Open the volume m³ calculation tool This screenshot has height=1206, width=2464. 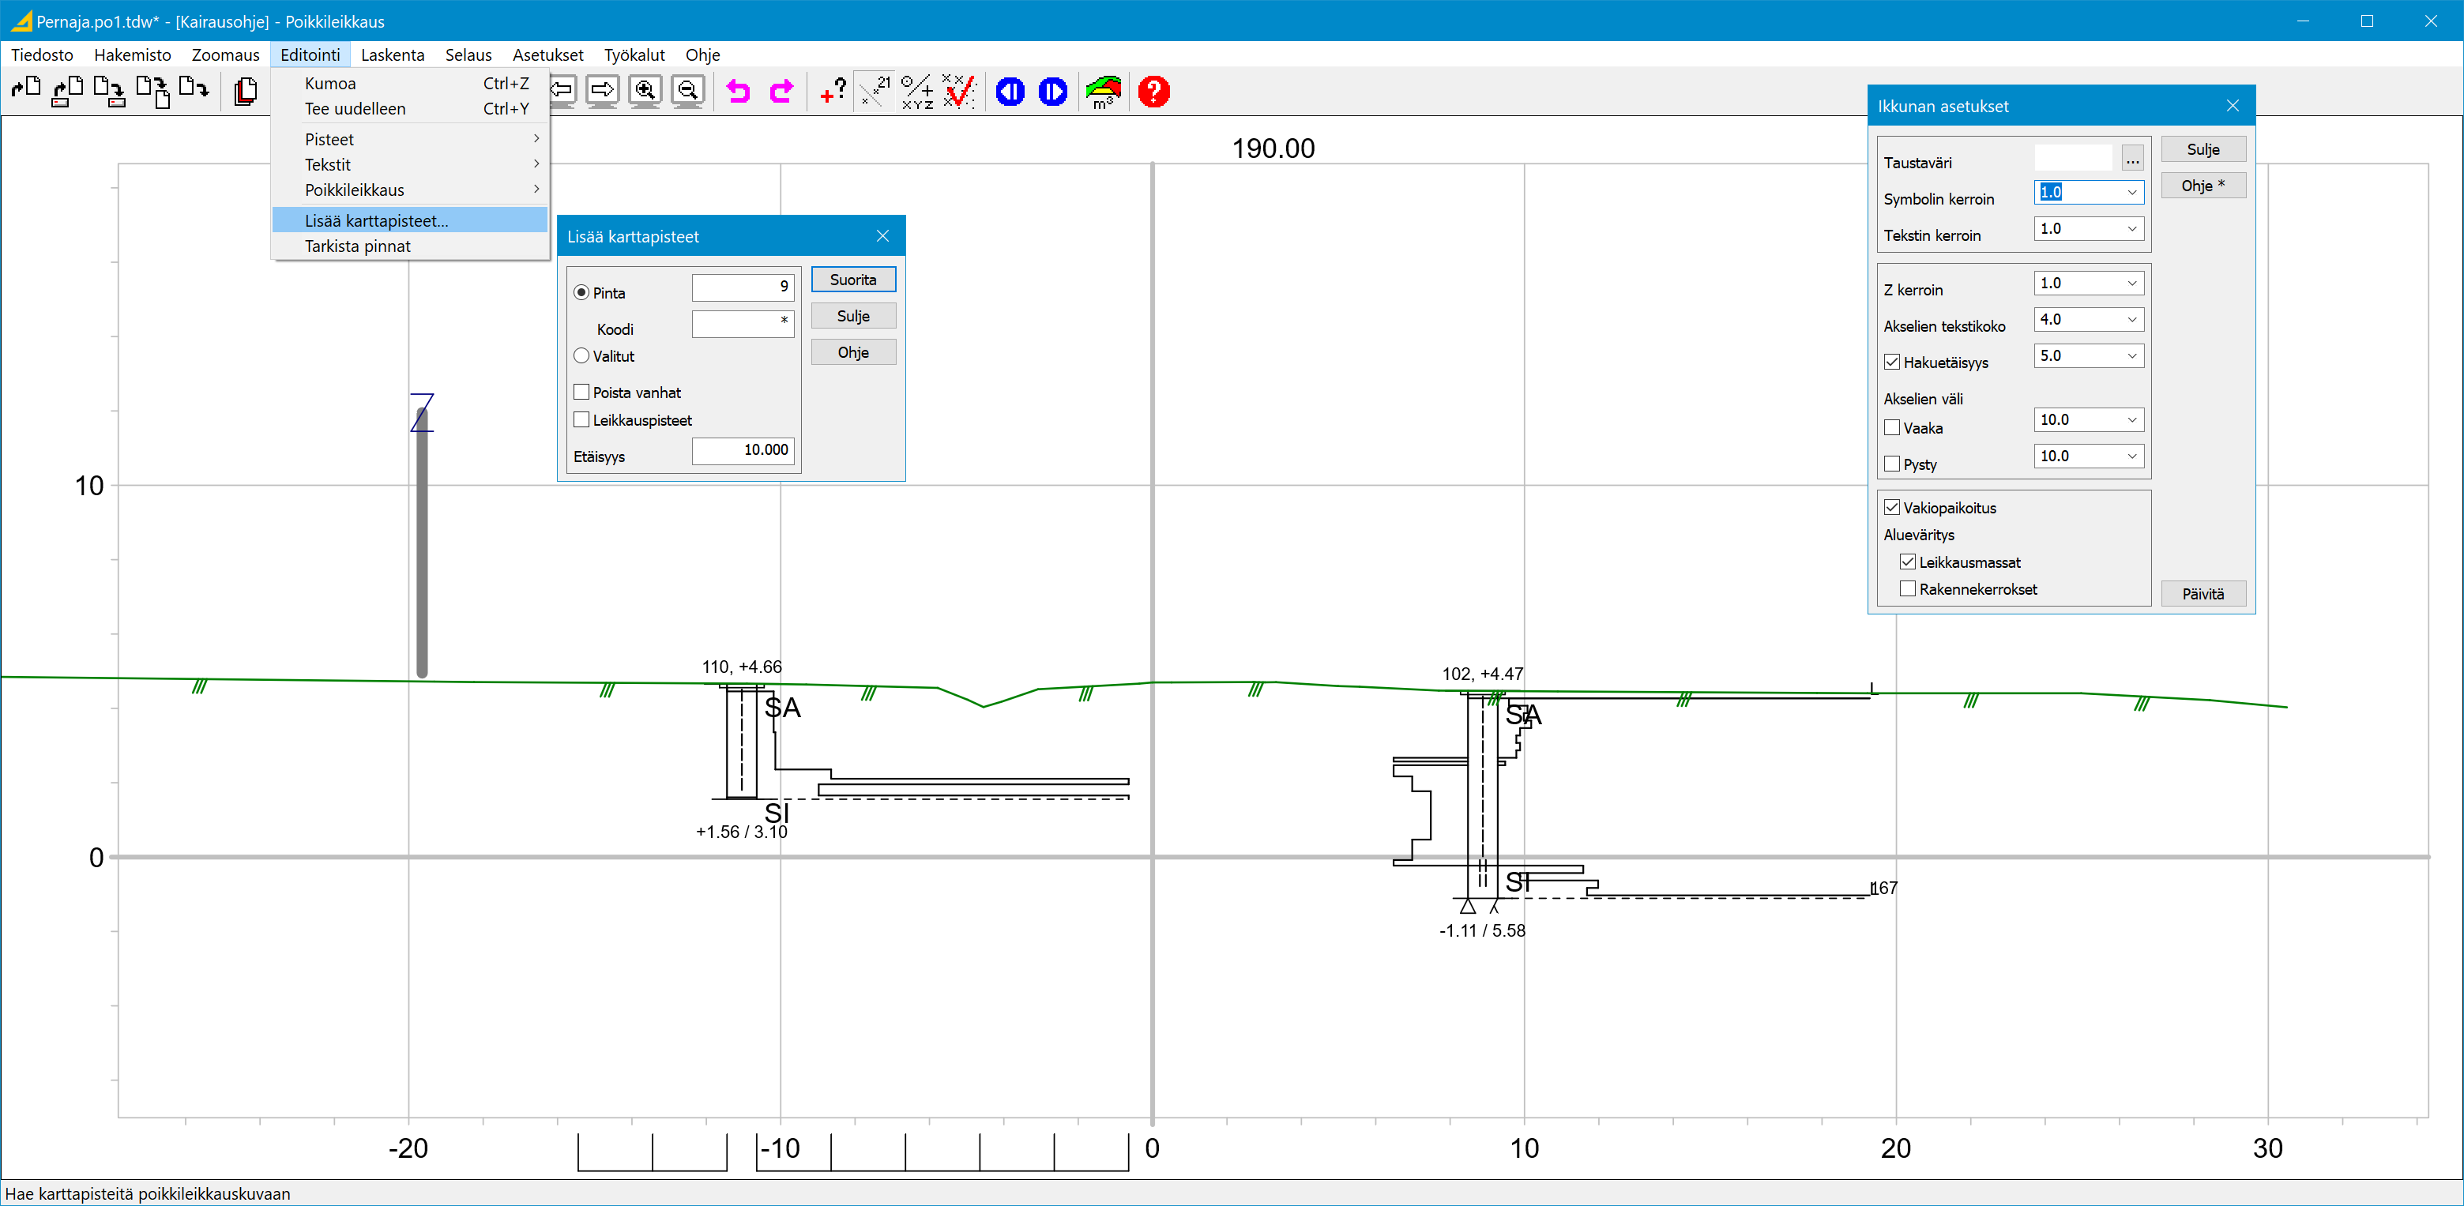[x=1103, y=92]
